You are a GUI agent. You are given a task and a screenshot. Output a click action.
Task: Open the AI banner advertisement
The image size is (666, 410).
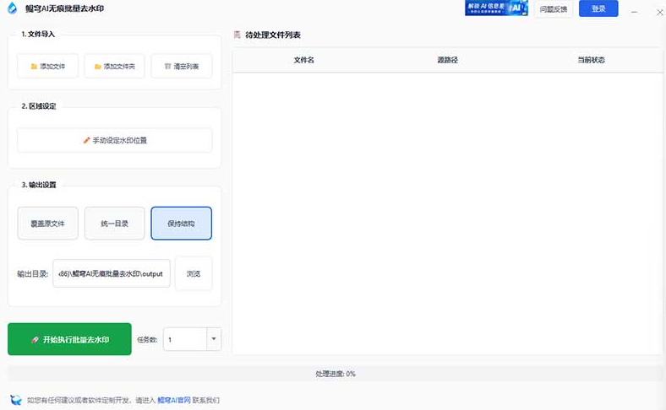pyautogui.click(x=496, y=8)
